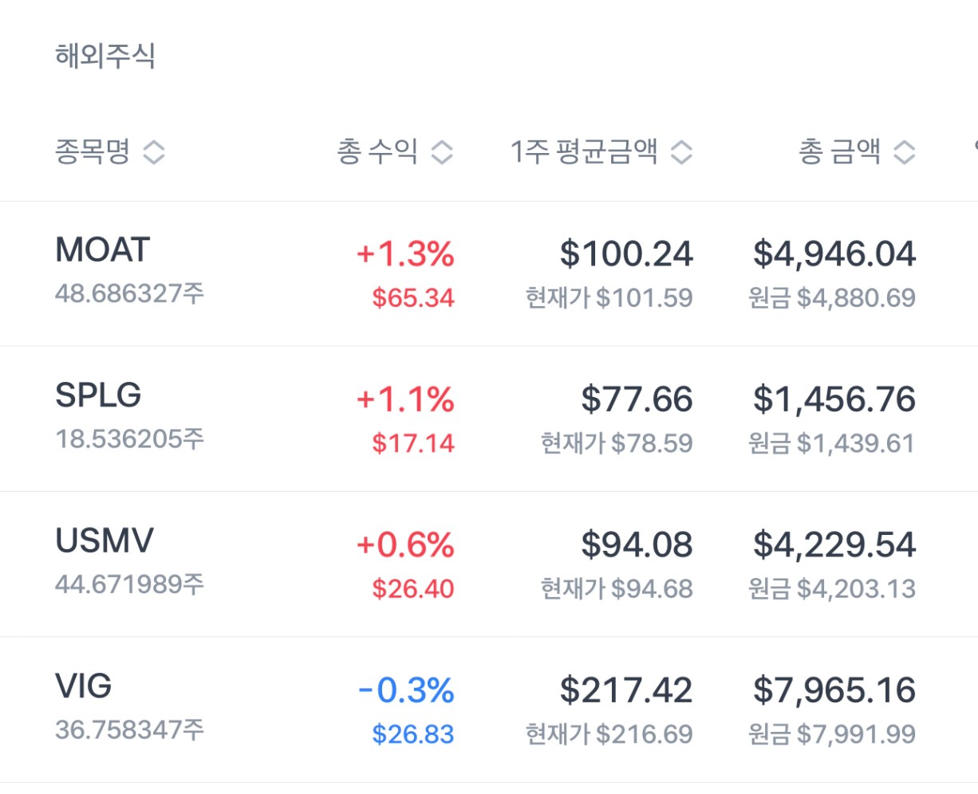Viewport: 978px width, 794px height.
Task: Click SPLG's $77.66 average price
Action: pyautogui.click(x=637, y=399)
